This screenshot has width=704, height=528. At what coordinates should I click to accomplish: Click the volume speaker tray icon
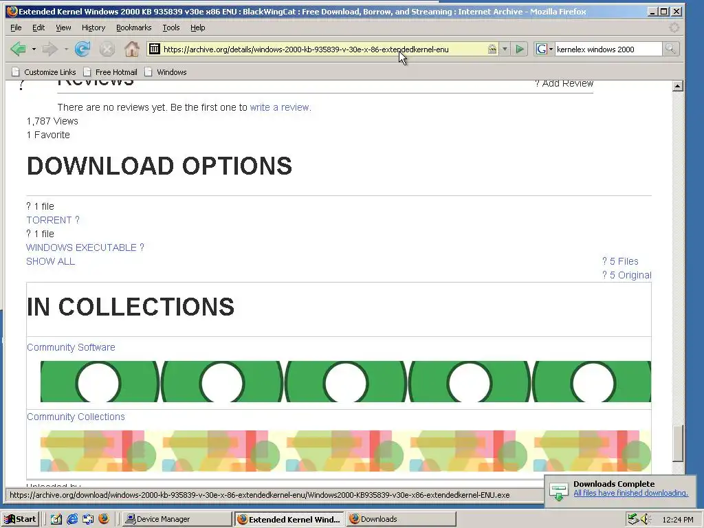tap(646, 519)
